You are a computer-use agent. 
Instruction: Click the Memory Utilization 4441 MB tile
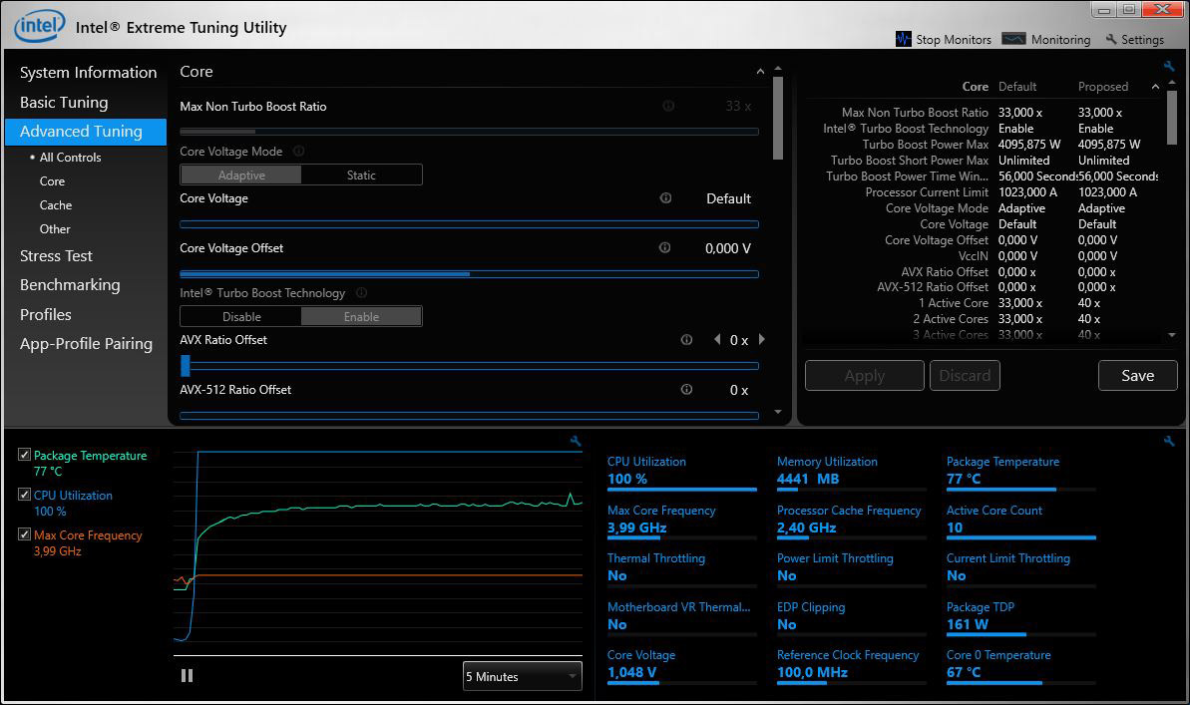852,472
